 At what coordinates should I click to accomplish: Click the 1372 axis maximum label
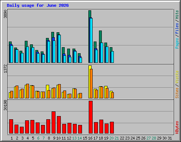[x=5, y=69]
